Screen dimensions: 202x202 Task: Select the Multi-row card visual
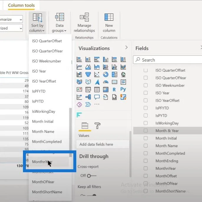tap(123, 82)
